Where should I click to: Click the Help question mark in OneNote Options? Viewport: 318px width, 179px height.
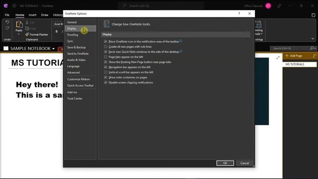click(239, 13)
